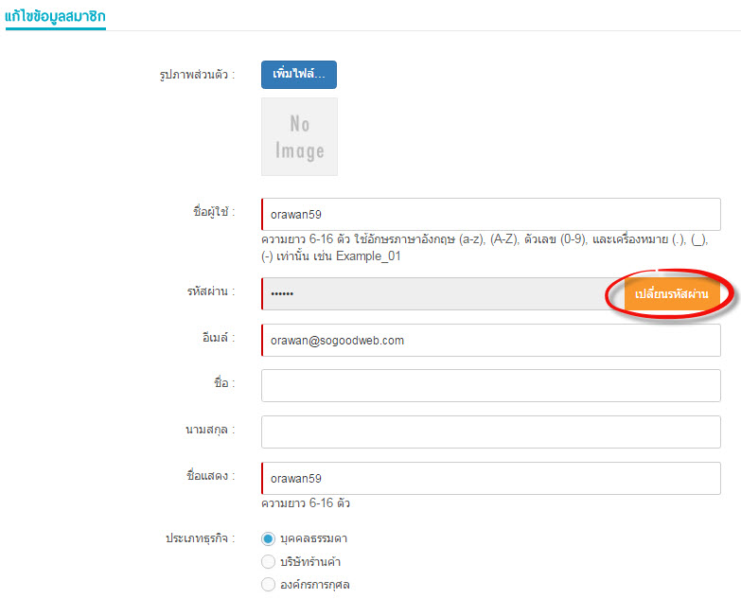Click the No Image profile thumbnail
The height and width of the screenshot is (599, 741).
tap(300, 137)
